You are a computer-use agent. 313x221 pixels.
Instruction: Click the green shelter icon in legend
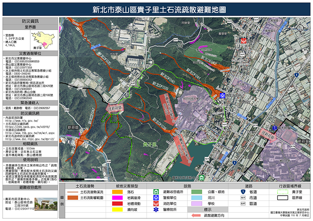[x=156, y=192]
